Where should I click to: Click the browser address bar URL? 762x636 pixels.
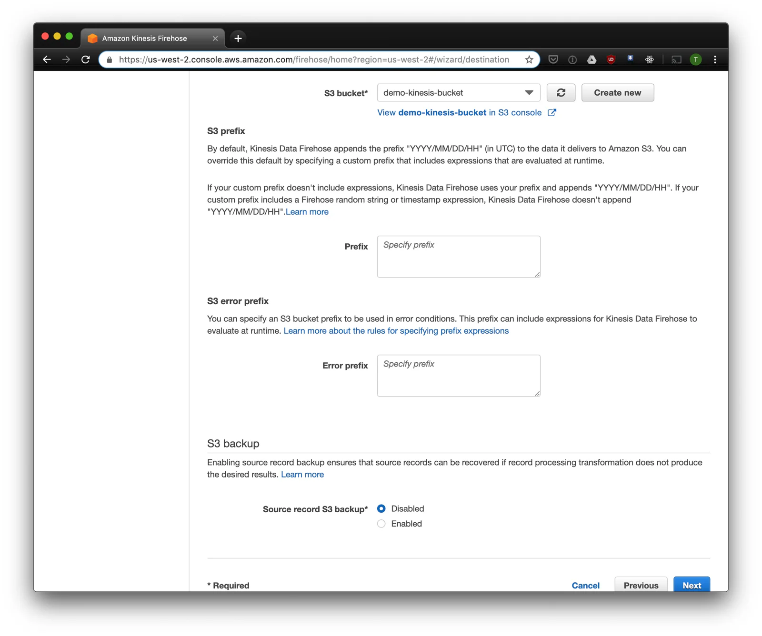pos(314,60)
